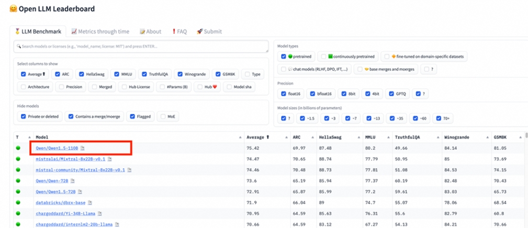
Task: Sort by the HellaSwag column arrow
Action: (358, 137)
